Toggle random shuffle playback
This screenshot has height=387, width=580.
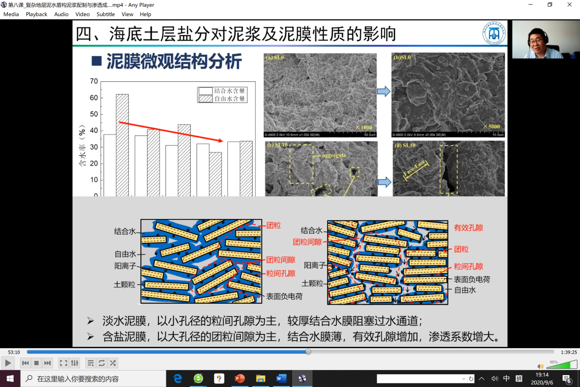112,363
